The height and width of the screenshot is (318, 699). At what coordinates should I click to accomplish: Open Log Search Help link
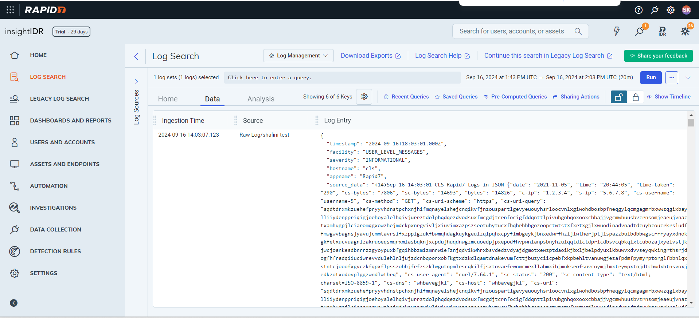442,56
